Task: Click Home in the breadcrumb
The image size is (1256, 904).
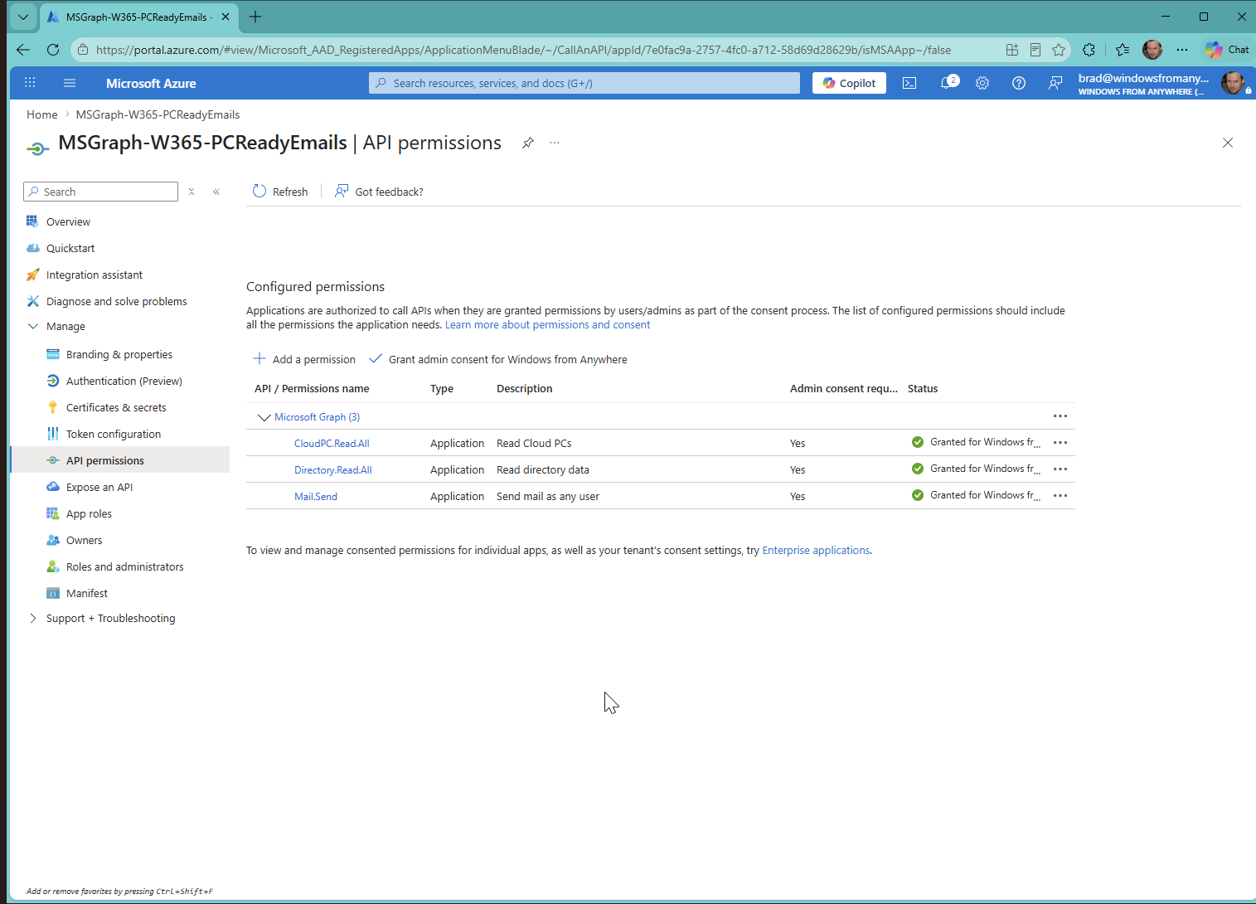Action: (x=42, y=114)
